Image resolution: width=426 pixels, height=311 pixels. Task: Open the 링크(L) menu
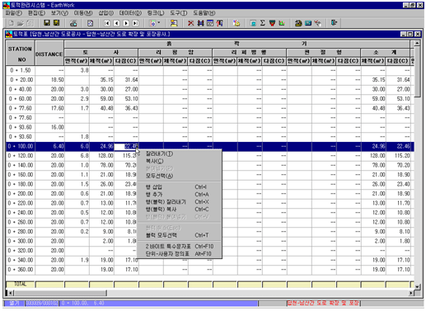click(156, 13)
